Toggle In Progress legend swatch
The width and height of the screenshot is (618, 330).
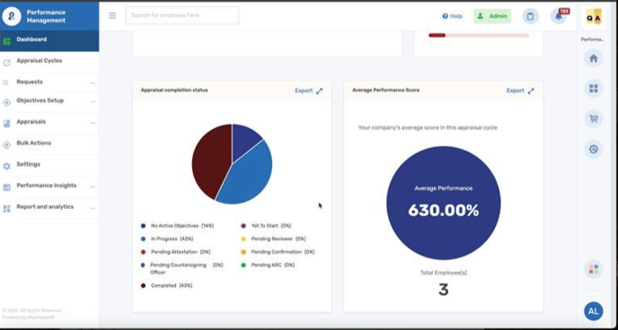(143, 239)
